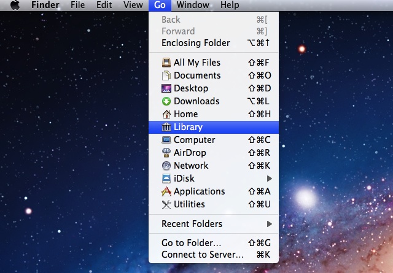393x273 pixels.
Task: Open the Apple menu
Action: click(x=15, y=5)
